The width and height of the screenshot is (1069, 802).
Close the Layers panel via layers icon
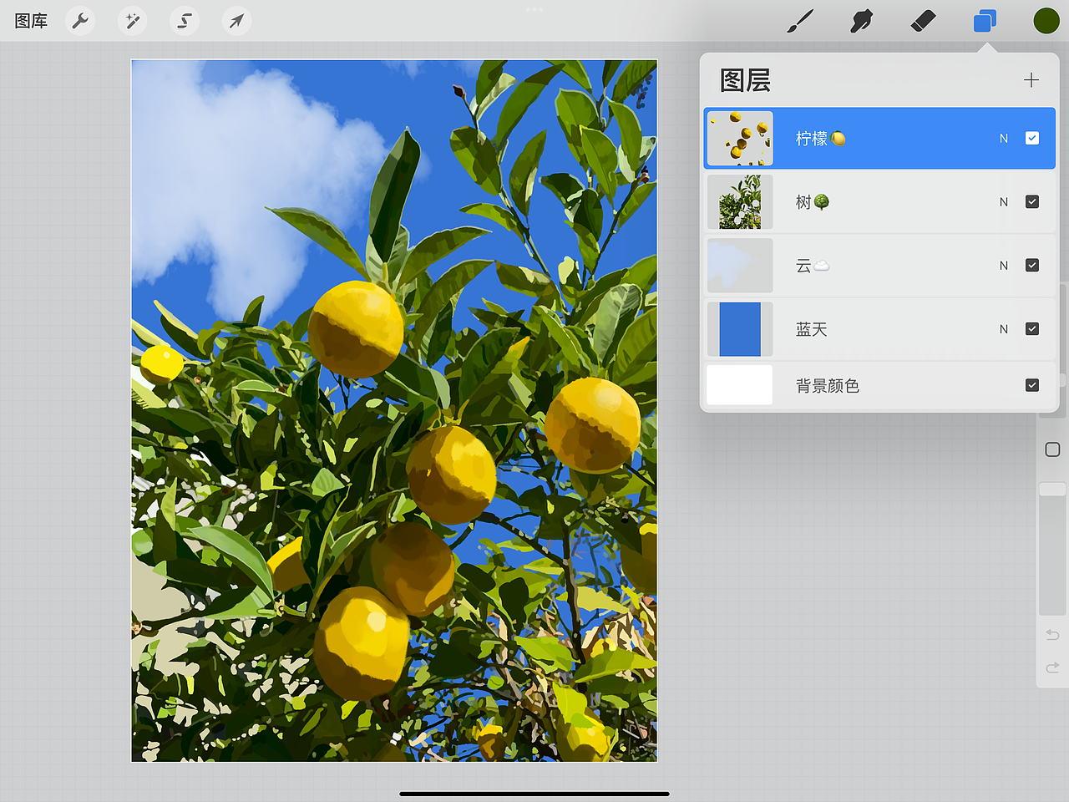pos(985,21)
